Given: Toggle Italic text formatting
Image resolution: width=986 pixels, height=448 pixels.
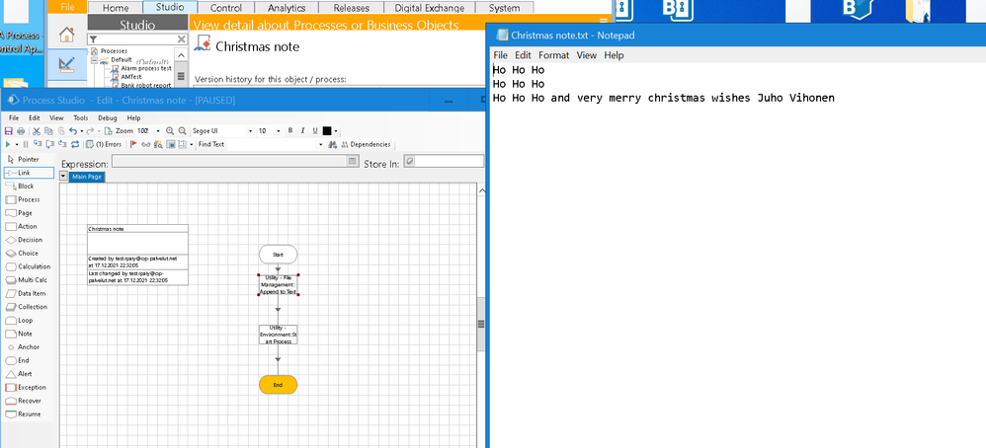Looking at the screenshot, I should tap(302, 130).
